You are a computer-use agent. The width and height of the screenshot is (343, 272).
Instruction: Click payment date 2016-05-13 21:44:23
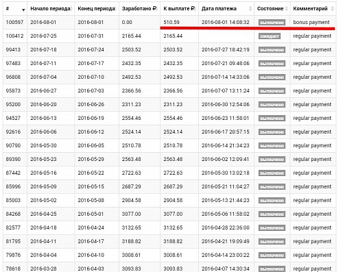(225, 200)
